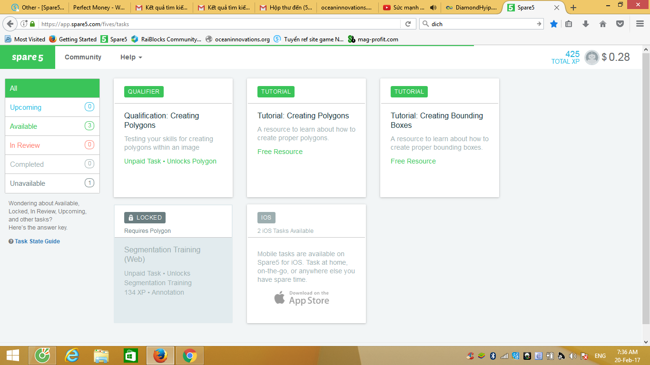Screen dimensions: 650x365
Task: Click the Pocket icon in the toolbar
Action: point(620,24)
